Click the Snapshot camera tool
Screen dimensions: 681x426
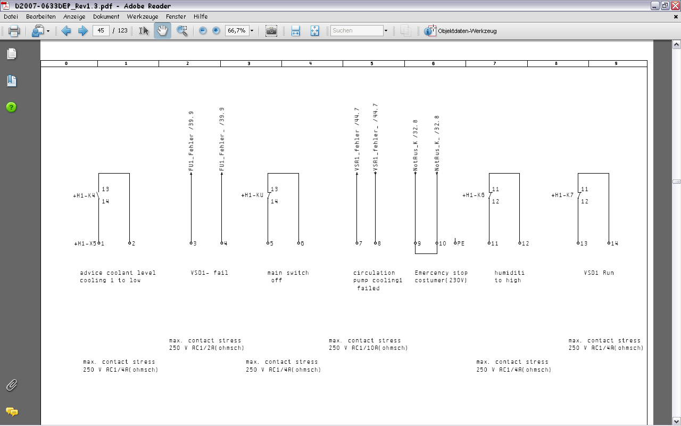[x=271, y=31]
